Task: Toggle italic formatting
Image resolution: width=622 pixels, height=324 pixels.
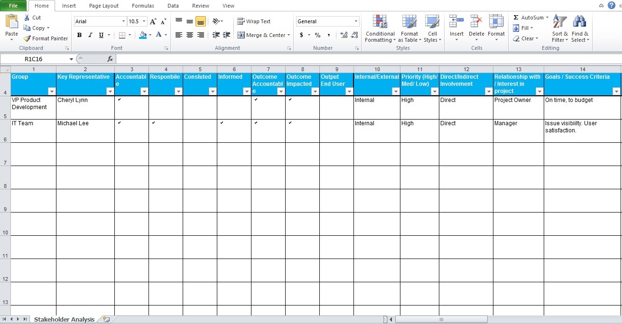Action: coord(90,35)
